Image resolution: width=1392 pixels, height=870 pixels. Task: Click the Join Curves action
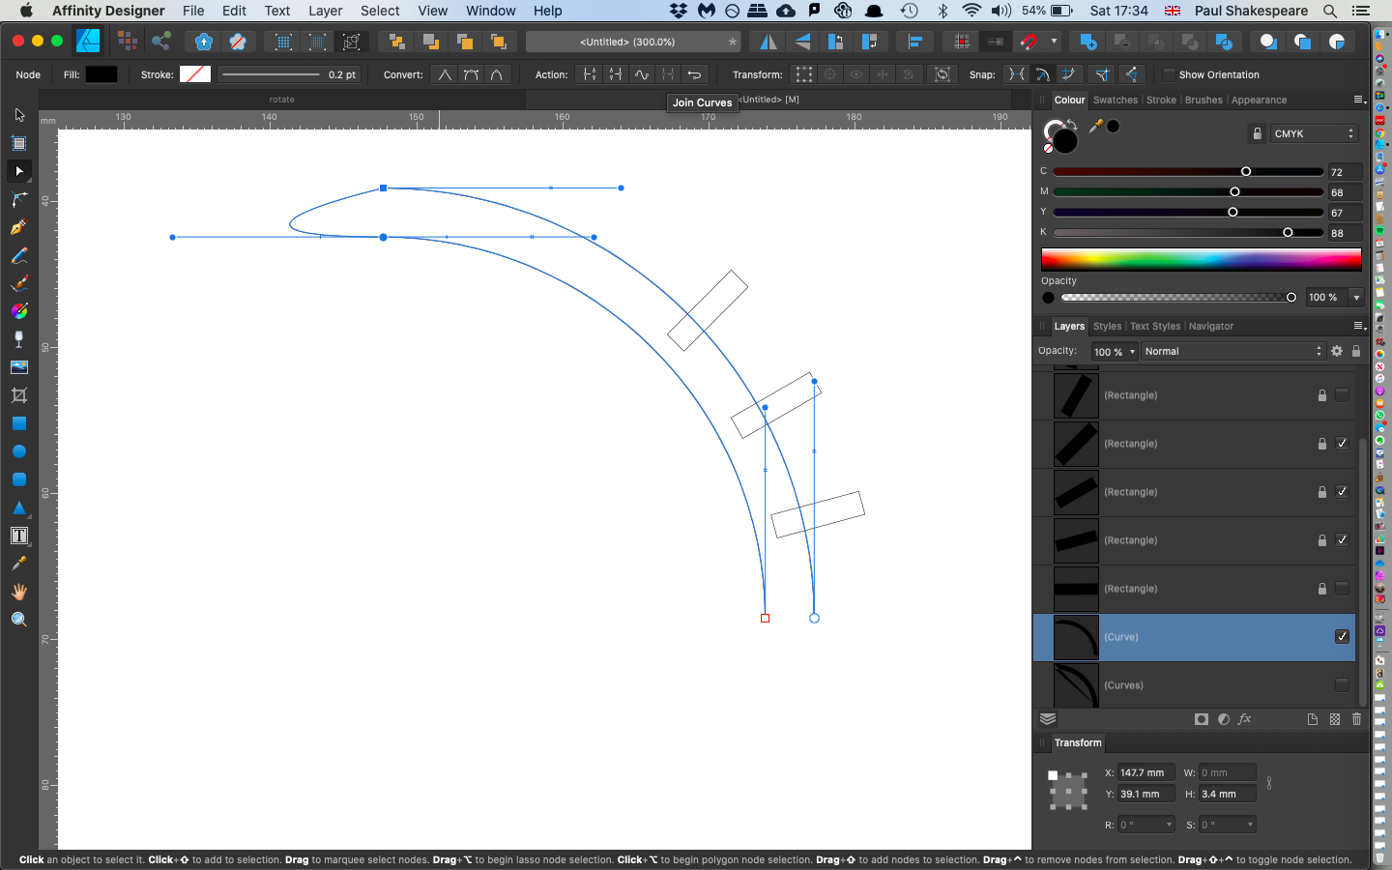point(668,74)
